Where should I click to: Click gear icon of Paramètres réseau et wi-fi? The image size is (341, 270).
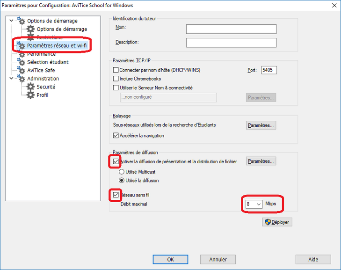(x=21, y=45)
